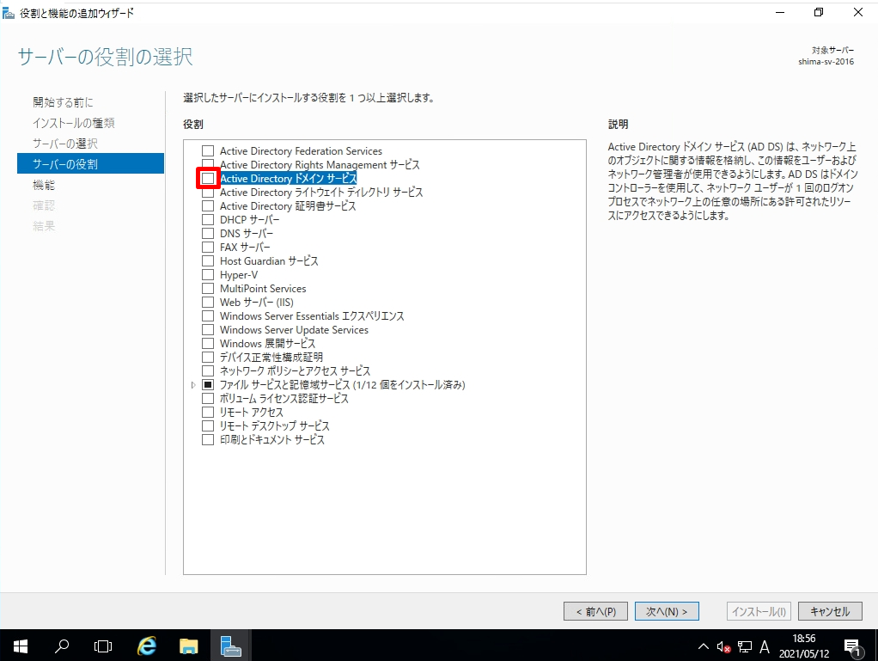Check Active Directory Rights Management サービス
Viewport: 878px width, 661px height.
208,163
